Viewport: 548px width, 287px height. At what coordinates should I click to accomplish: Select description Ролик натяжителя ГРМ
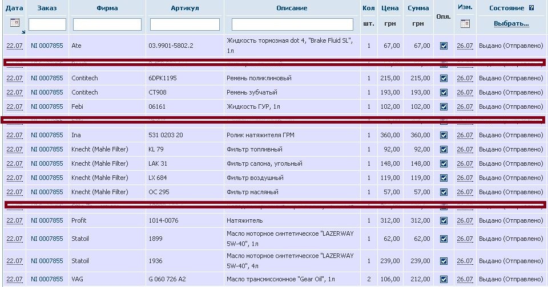coord(260,135)
